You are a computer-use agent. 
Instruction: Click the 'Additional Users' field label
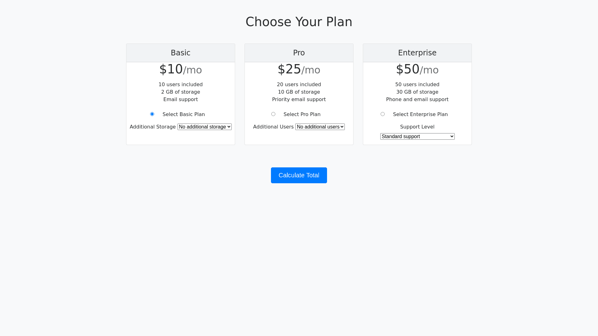click(273, 127)
